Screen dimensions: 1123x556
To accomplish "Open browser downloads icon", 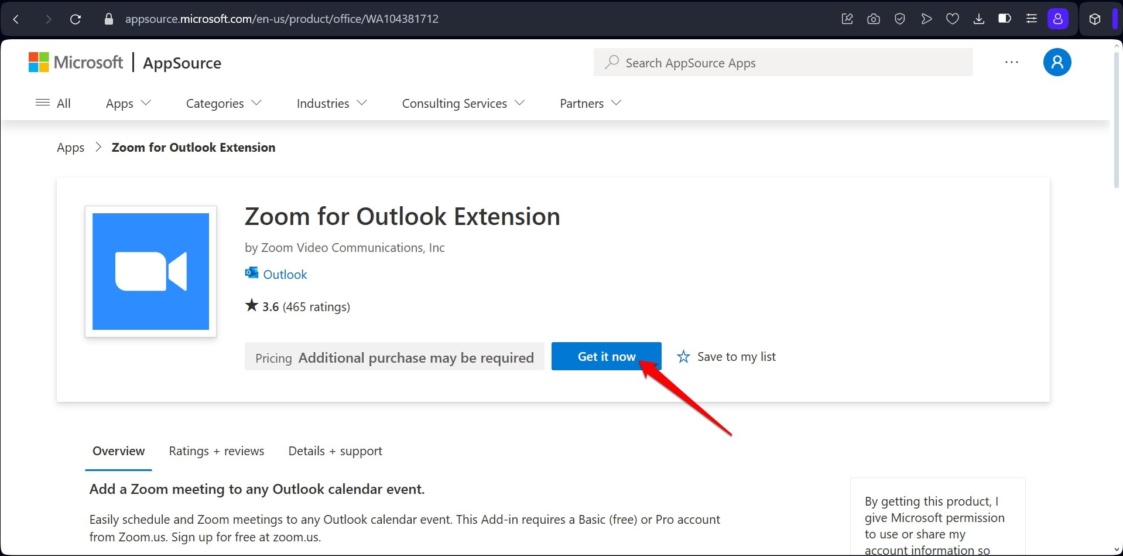I will [979, 19].
